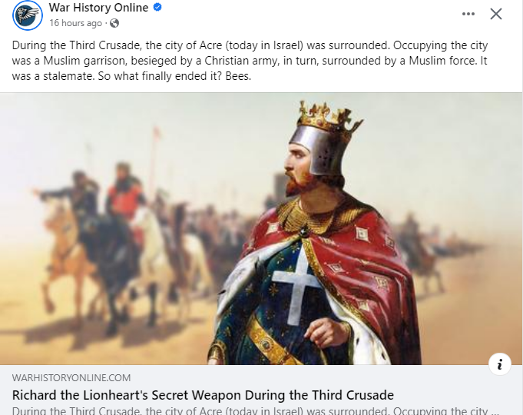Close the post with the X
Screen dimensions: 523x415
pos(496,14)
